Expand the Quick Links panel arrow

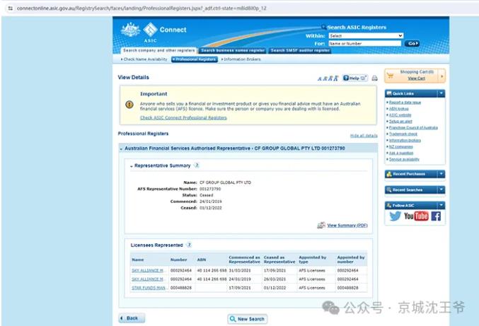[x=442, y=93]
